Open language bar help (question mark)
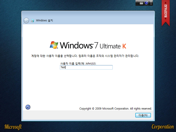 tap(146, 3)
